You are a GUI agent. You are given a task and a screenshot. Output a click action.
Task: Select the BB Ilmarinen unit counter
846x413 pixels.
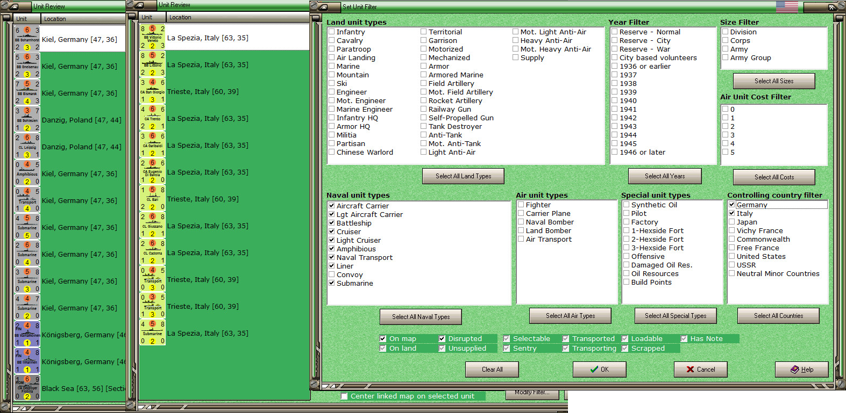point(27,361)
